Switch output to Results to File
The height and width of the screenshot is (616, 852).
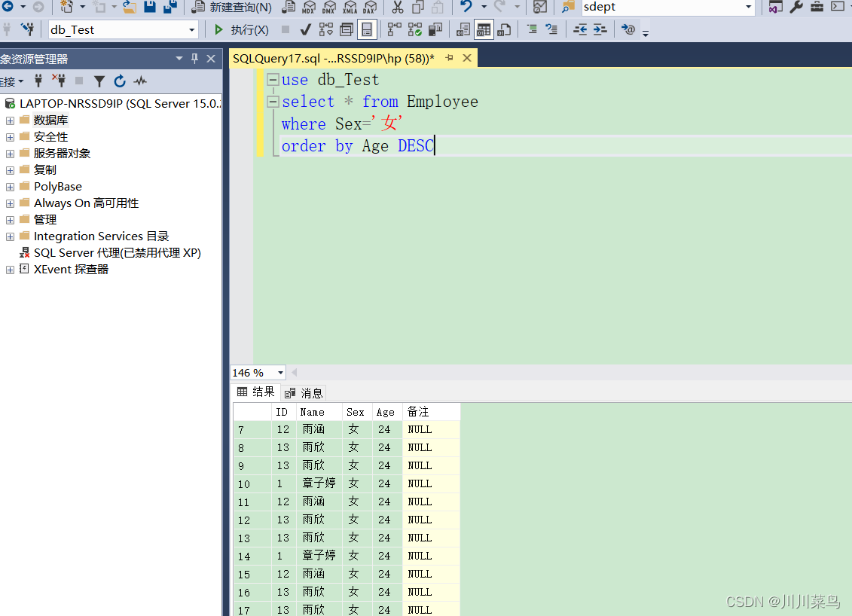504,29
